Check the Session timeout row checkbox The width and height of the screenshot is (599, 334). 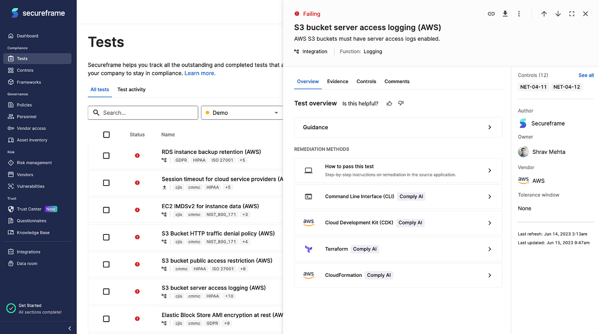coord(106,183)
